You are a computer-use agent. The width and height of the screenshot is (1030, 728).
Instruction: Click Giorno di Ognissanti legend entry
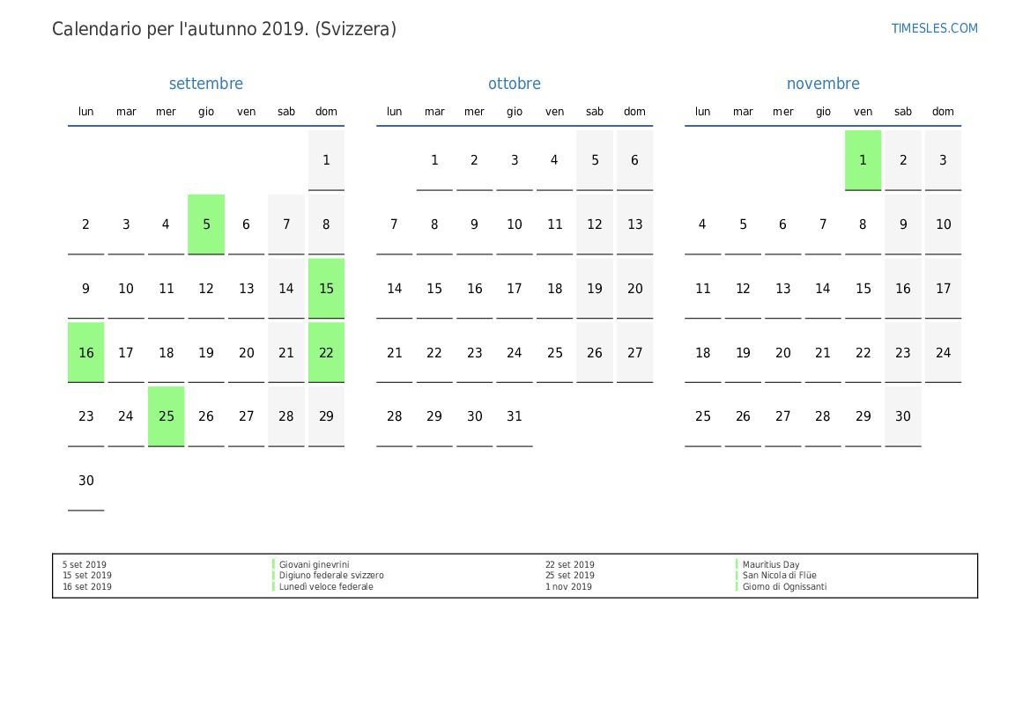tap(784, 586)
